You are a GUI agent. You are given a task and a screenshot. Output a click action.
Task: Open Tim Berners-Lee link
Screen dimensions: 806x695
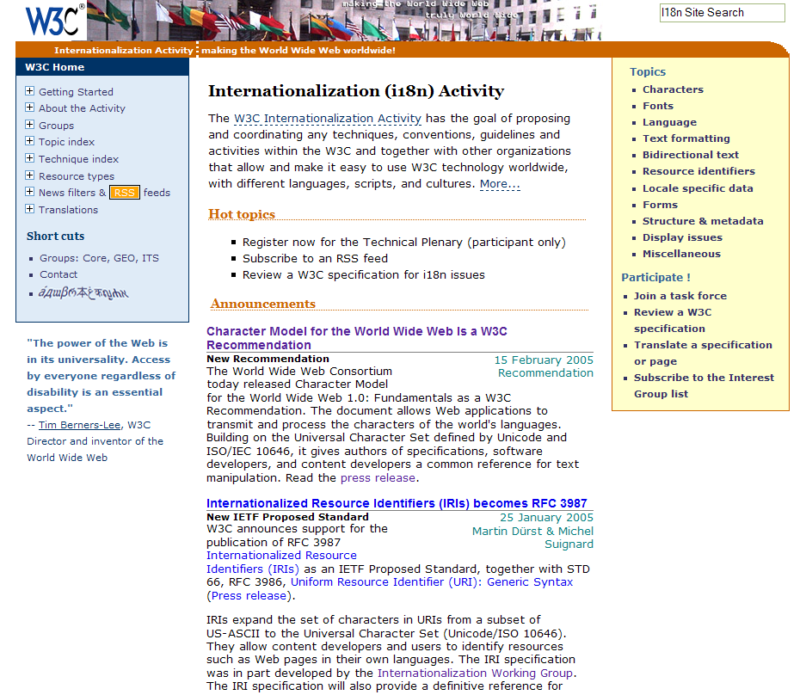[x=80, y=425]
